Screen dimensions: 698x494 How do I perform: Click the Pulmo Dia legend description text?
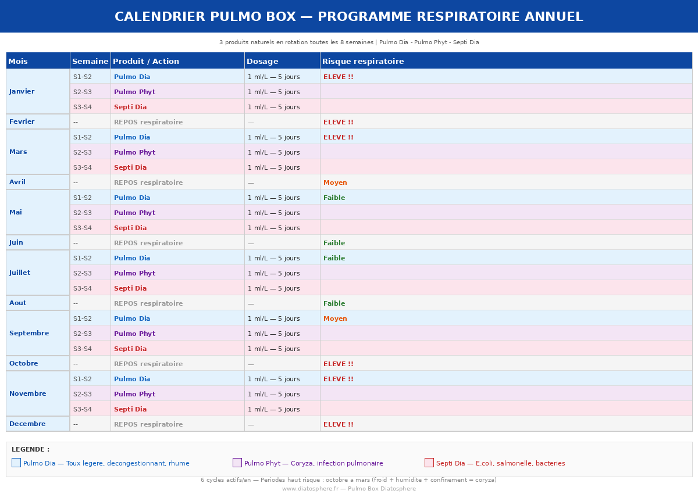tap(106, 463)
